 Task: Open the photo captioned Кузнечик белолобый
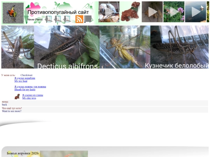pos(180,47)
